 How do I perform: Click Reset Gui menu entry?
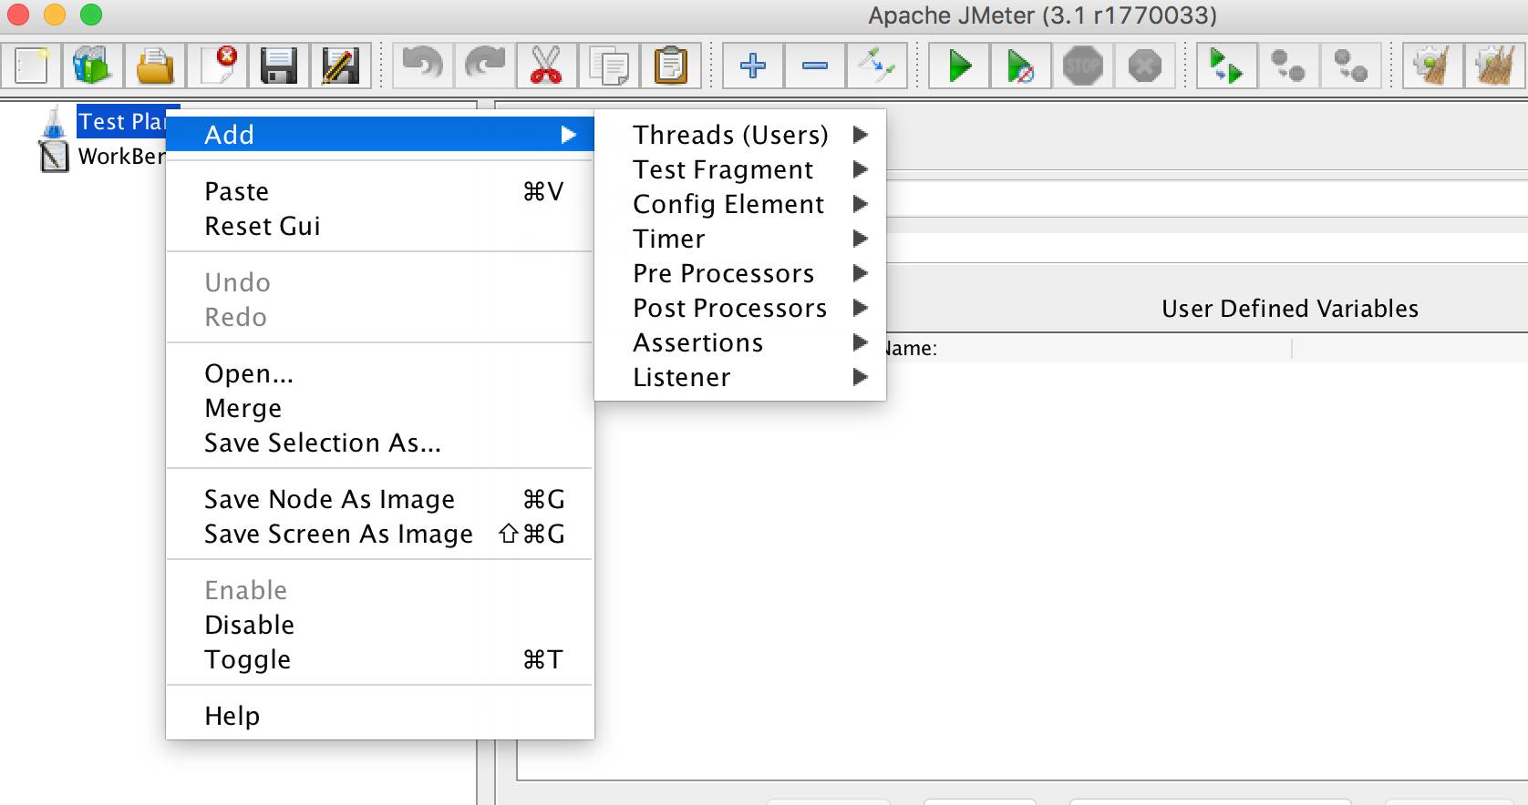263,226
